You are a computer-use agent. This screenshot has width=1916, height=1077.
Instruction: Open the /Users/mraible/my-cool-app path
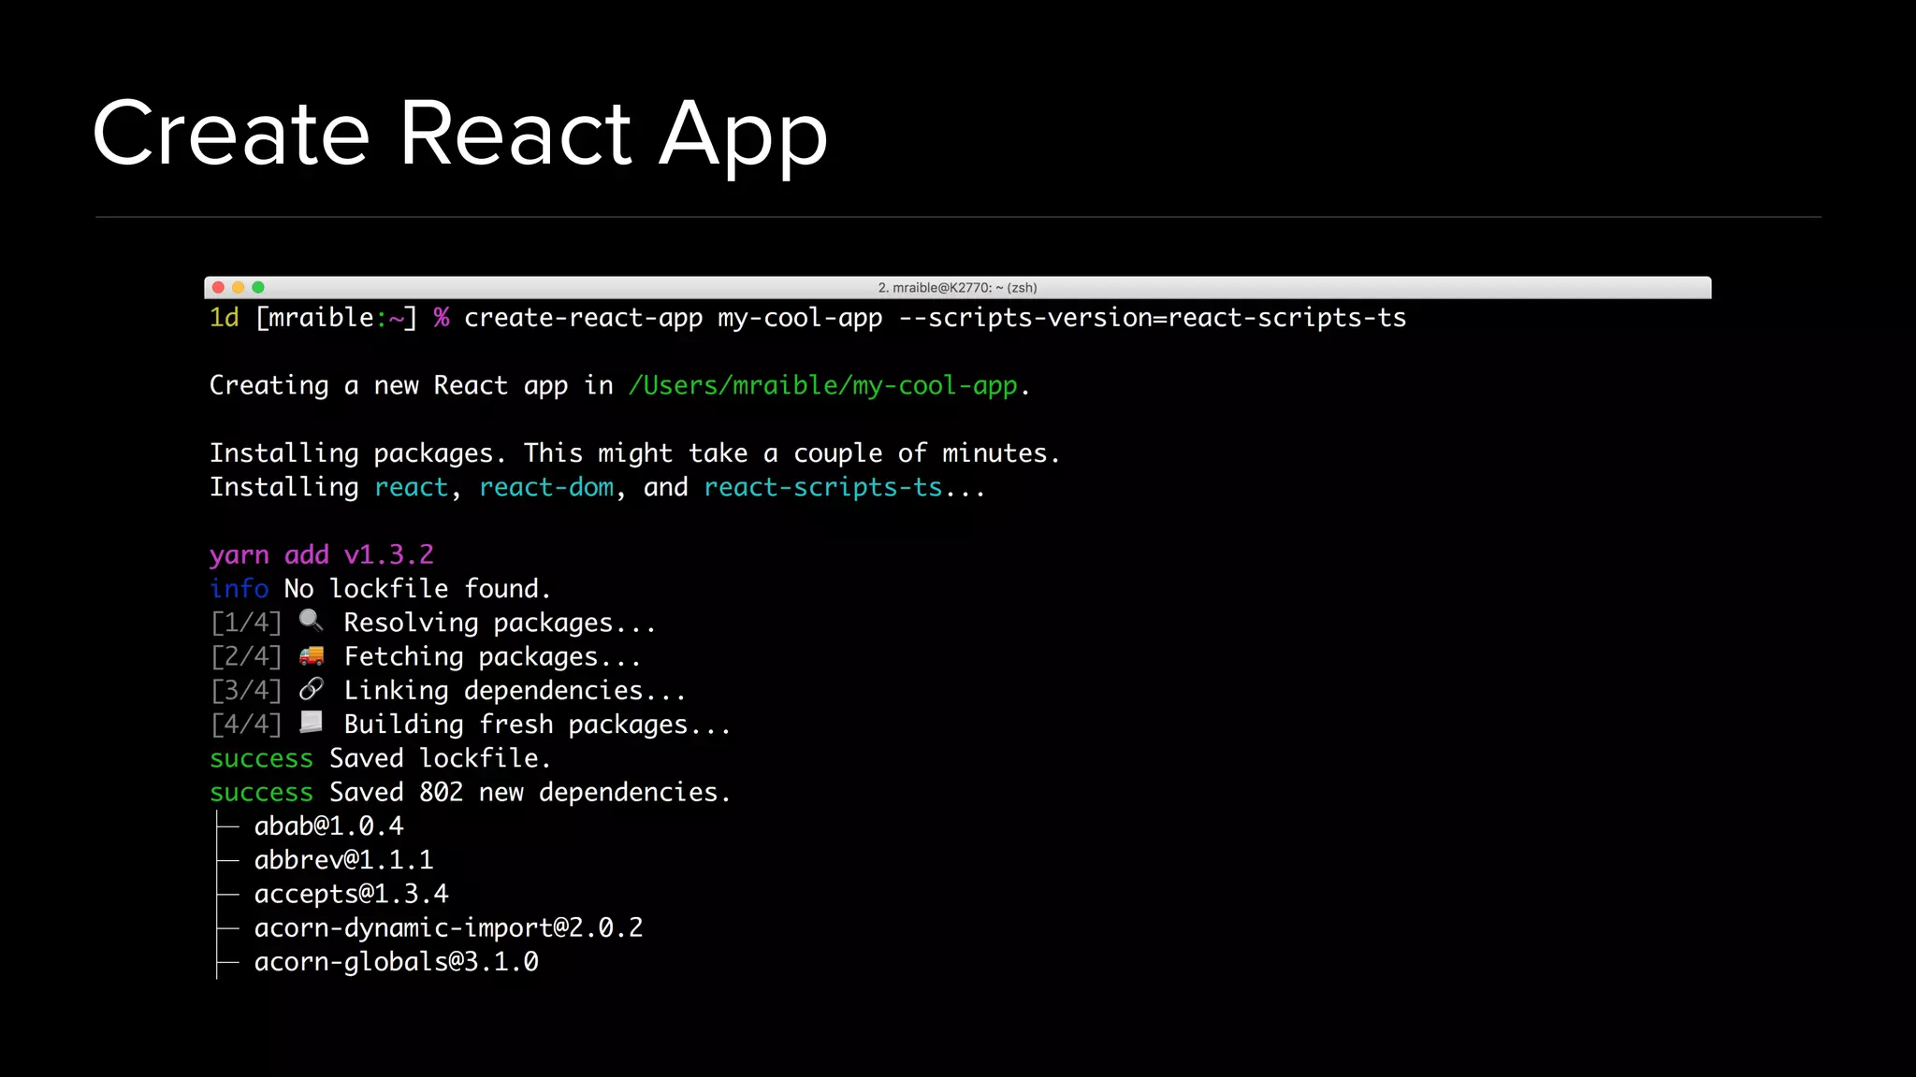822,385
